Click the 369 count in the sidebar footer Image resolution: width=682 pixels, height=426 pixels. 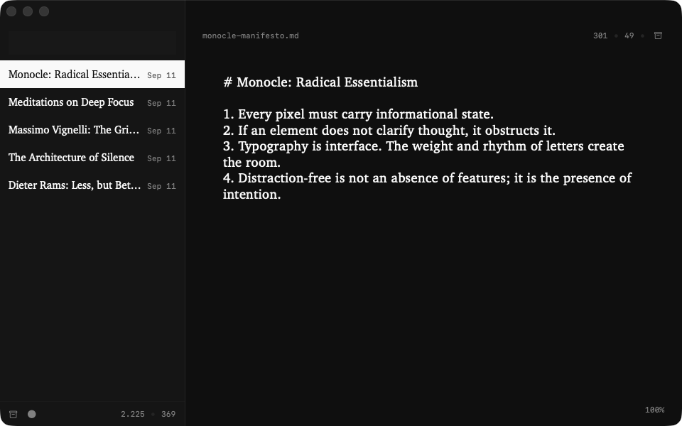168,414
